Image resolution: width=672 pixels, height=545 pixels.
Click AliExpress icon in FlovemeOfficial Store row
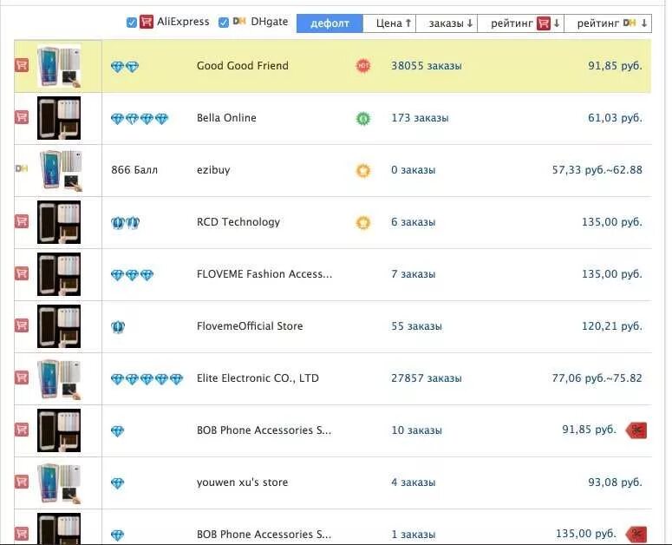point(22,325)
